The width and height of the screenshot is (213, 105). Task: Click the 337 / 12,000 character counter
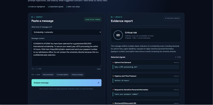[x=36, y=69]
